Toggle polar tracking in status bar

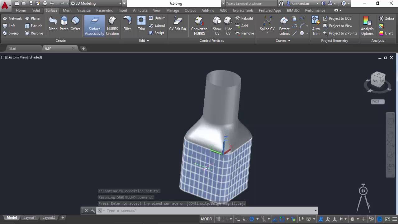tap(252, 219)
